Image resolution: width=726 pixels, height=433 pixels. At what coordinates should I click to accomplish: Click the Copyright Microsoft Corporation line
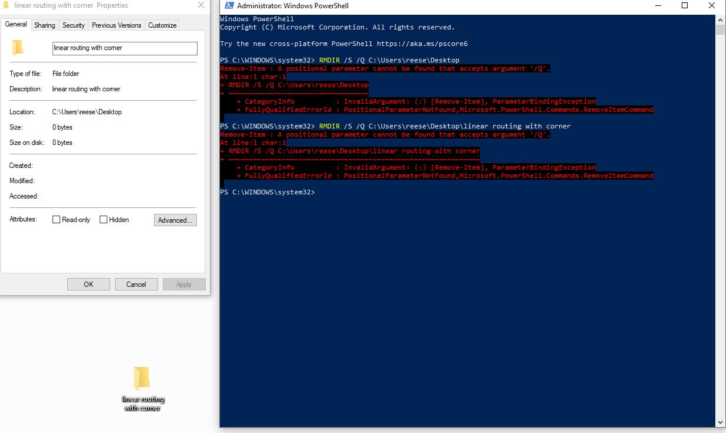[337, 27]
